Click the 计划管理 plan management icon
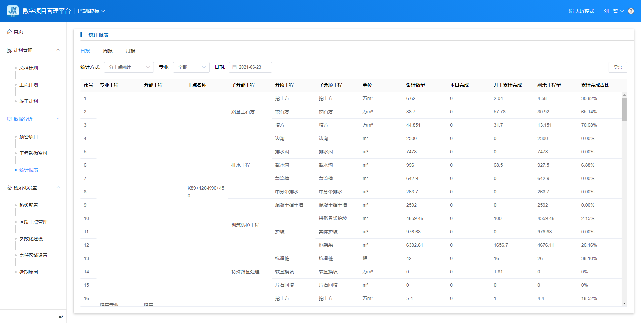 (9, 50)
